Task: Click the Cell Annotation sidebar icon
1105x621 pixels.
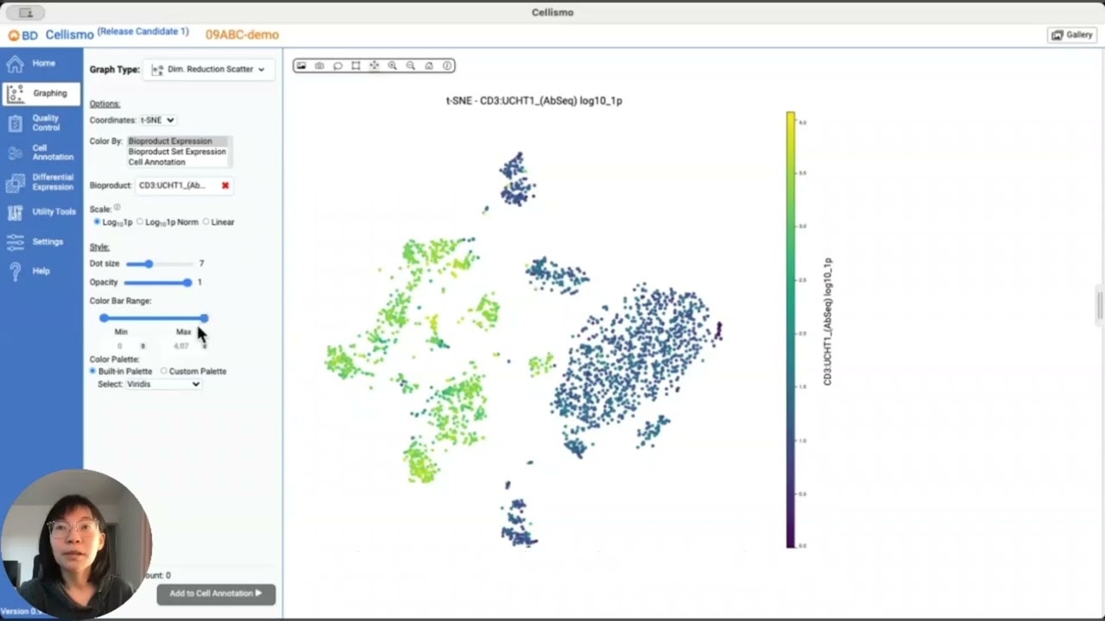Action: point(15,153)
